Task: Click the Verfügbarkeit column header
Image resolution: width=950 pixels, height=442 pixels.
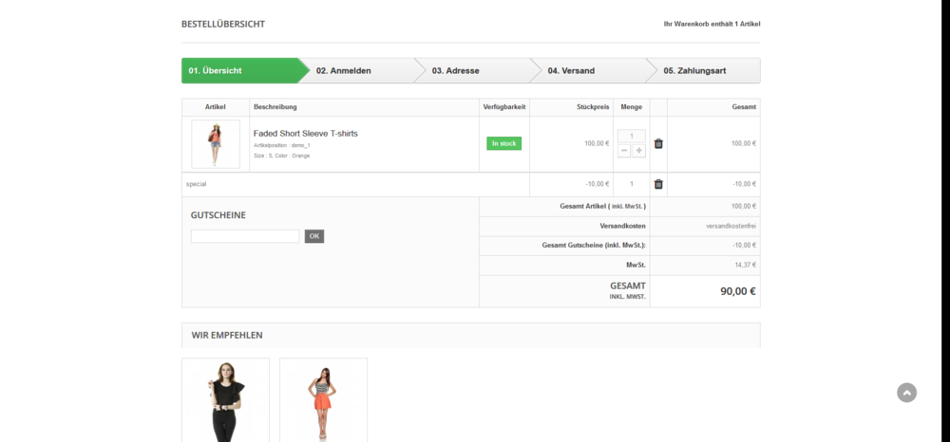Action: point(504,107)
